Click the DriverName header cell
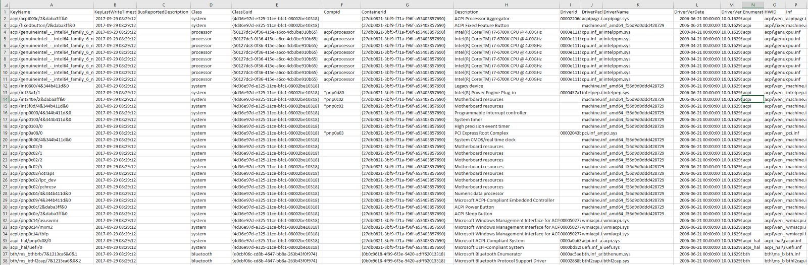Image resolution: width=808 pixels, height=265 pixels. [638, 12]
